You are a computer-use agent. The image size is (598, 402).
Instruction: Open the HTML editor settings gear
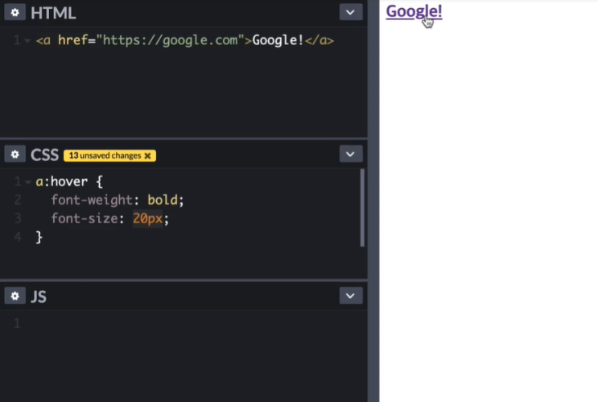click(x=14, y=12)
